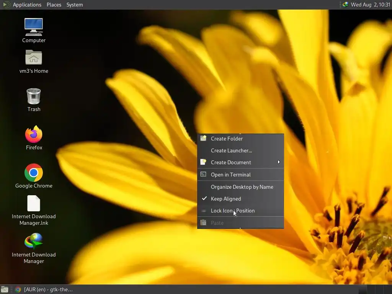Choose Organize Desktop by Name
392x294 pixels.
pos(240,187)
